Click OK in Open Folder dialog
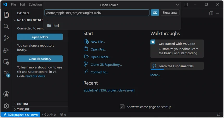 [x=155, y=13]
